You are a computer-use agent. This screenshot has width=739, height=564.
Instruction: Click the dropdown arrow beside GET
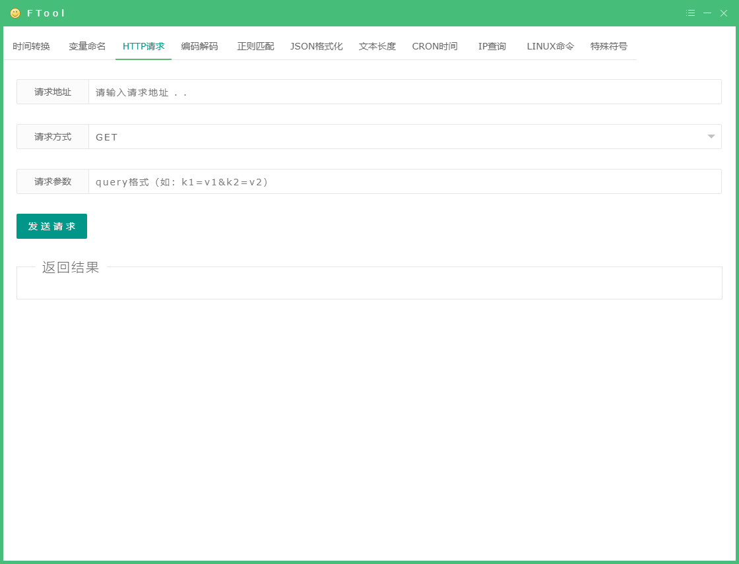coord(711,137)
